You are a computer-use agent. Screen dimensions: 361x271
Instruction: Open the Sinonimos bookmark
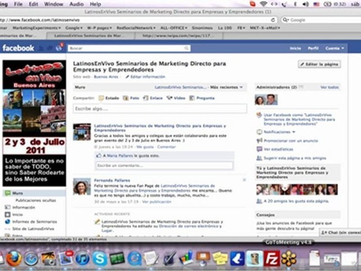(202, 28)
